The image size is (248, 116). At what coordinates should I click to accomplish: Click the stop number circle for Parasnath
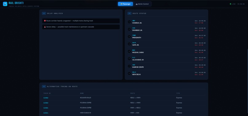pyautogui.click(x=129, y=37)
